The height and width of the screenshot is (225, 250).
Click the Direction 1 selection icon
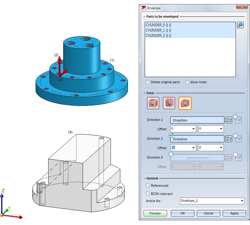[x=229, y=120]
